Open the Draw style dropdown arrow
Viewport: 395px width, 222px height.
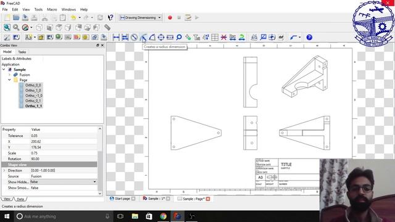(x=31, y=27)
